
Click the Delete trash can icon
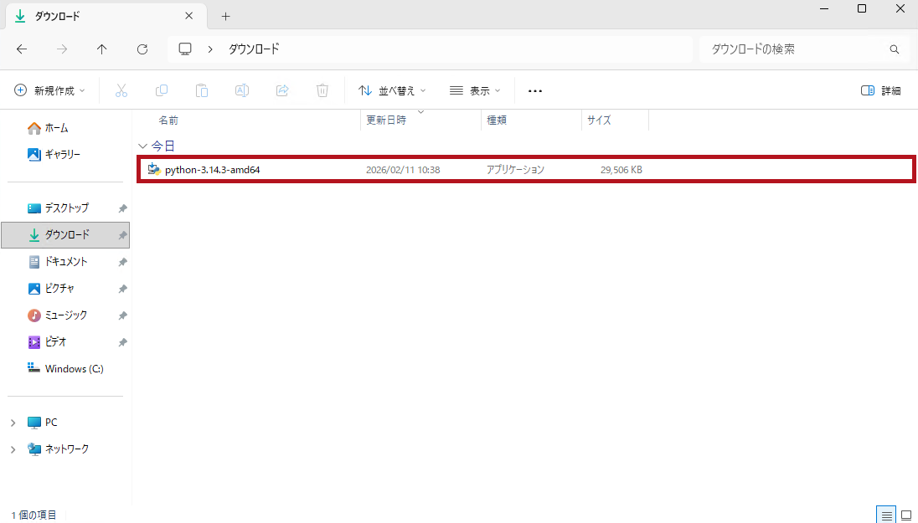coord(322,90)
